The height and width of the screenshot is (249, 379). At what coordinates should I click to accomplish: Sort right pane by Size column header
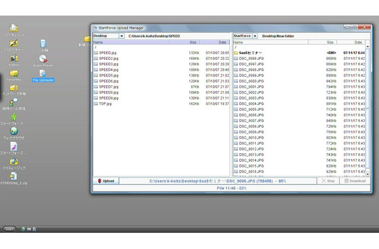point(322,42)
